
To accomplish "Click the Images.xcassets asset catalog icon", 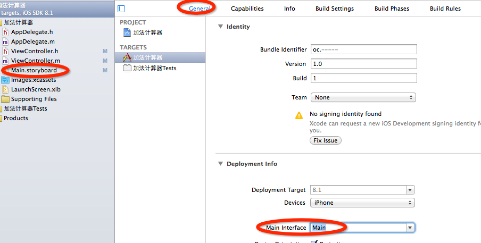I will point(5,80).
